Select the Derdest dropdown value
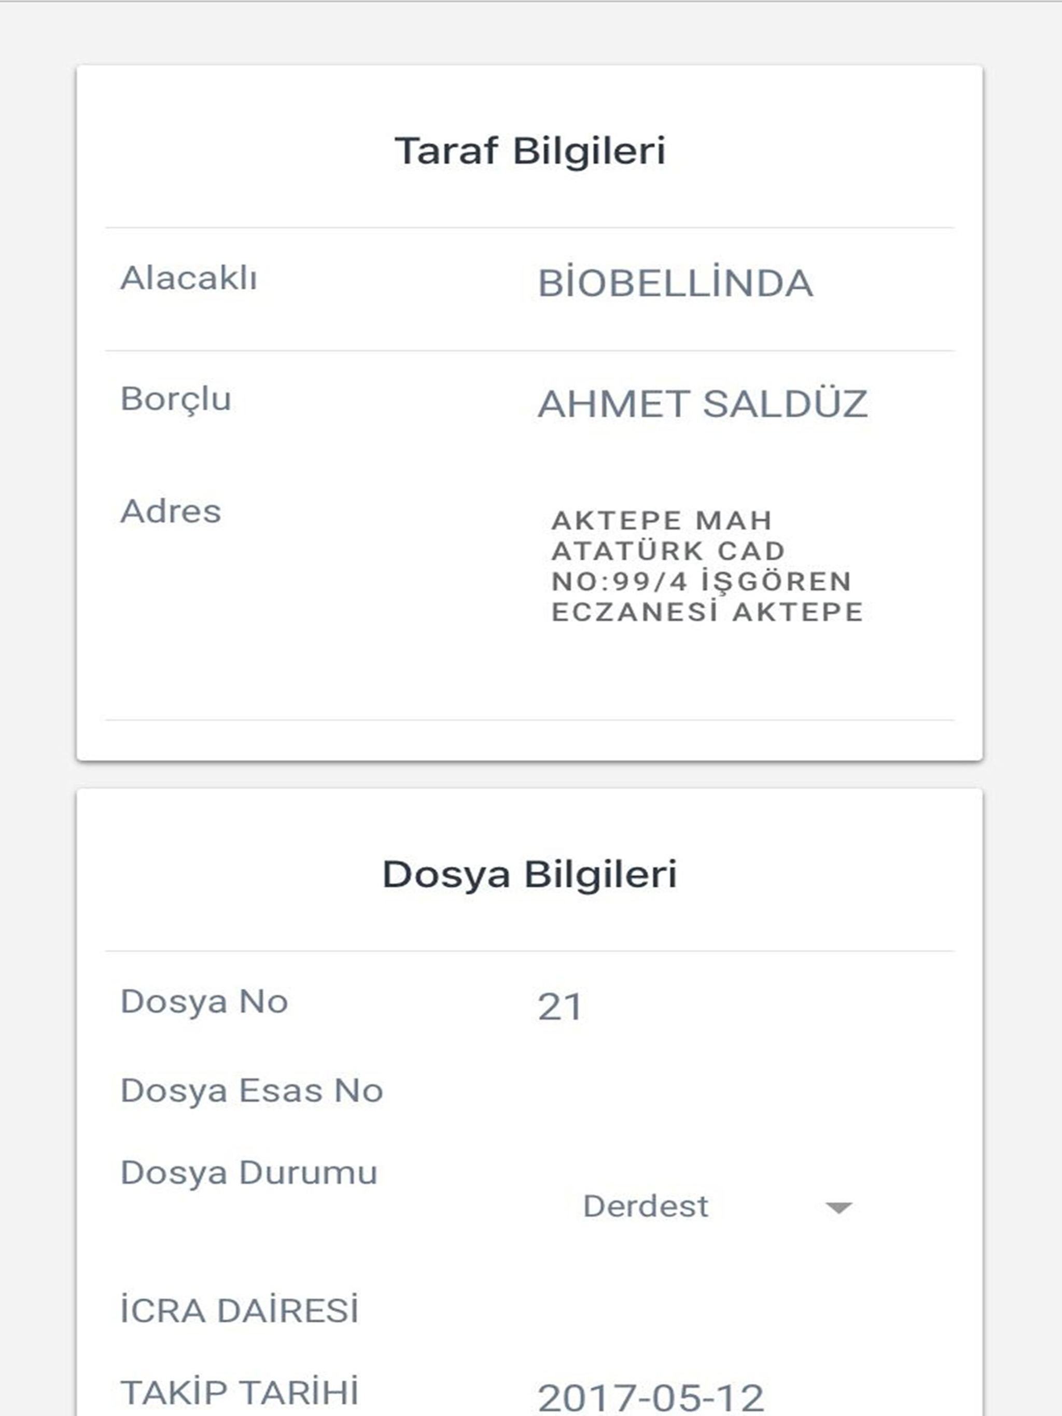The width and height of the screenshot is (1062, 1416). click(645, 1207)
